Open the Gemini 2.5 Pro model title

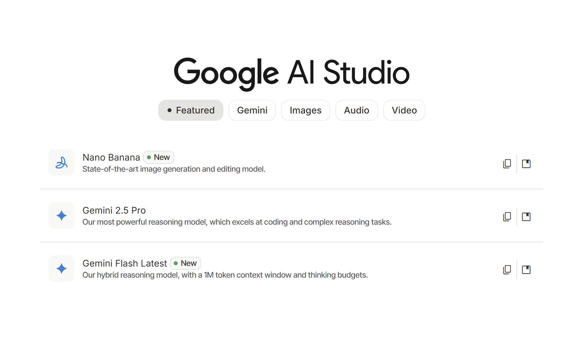(x=114, y=210)
